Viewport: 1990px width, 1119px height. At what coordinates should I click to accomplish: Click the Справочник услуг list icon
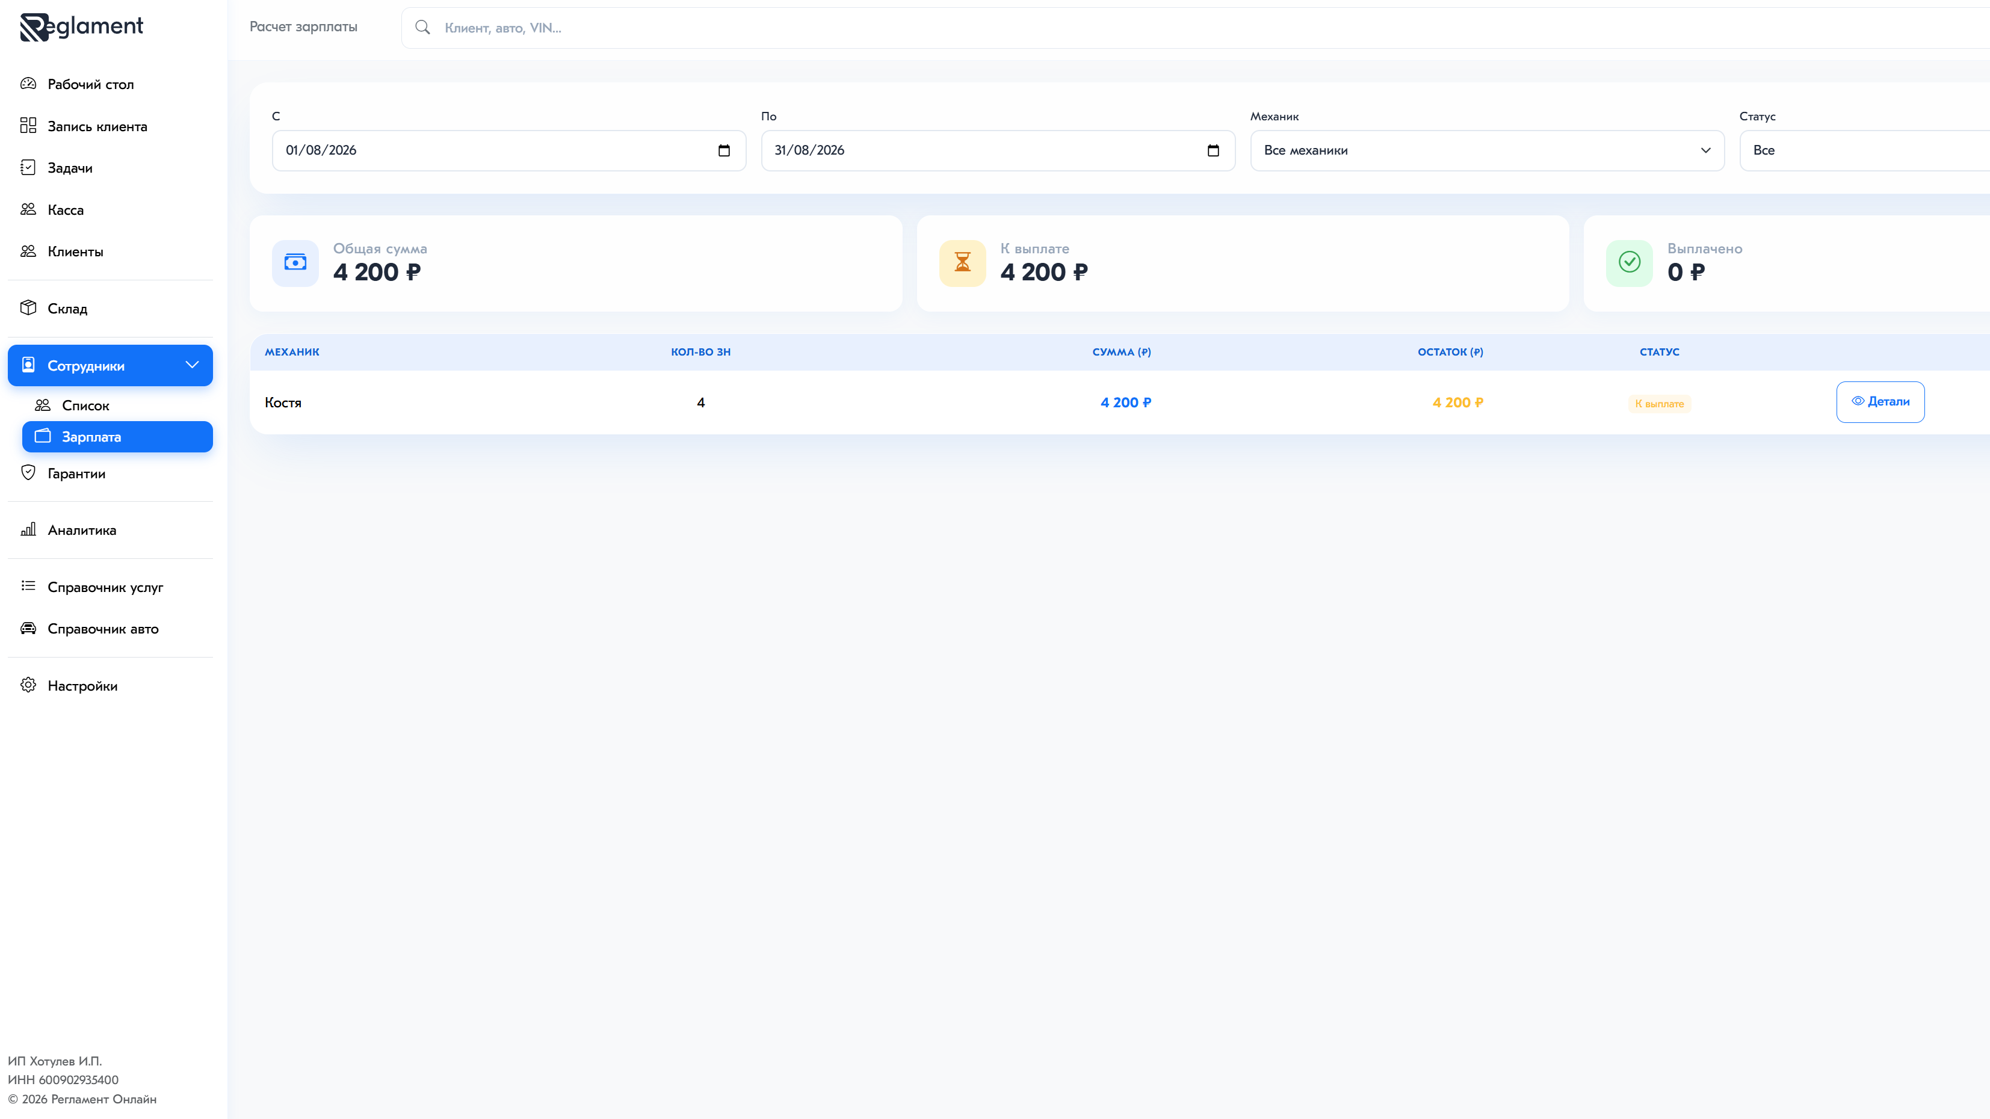(28, 586)
